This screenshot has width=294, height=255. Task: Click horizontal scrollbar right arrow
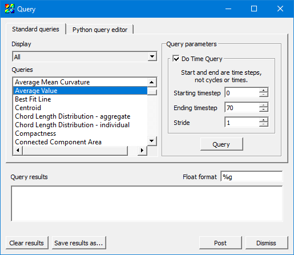[x=142, y=151]
